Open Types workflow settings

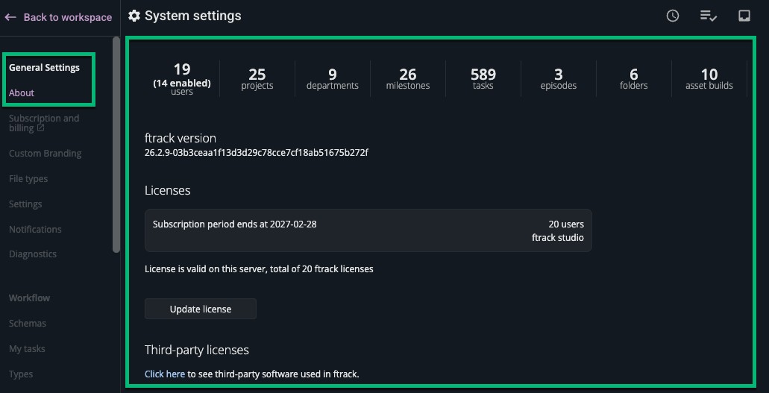(x=21, y=374)
